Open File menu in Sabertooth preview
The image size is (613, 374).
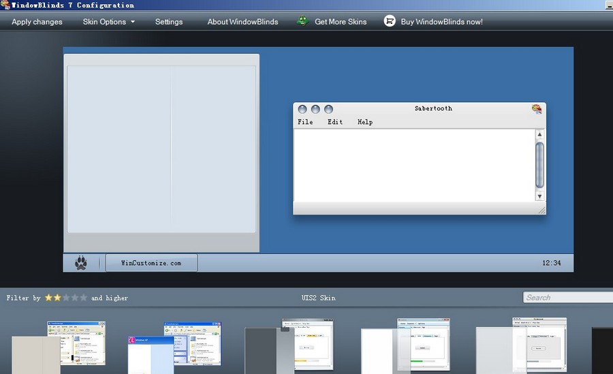[305, 122]
